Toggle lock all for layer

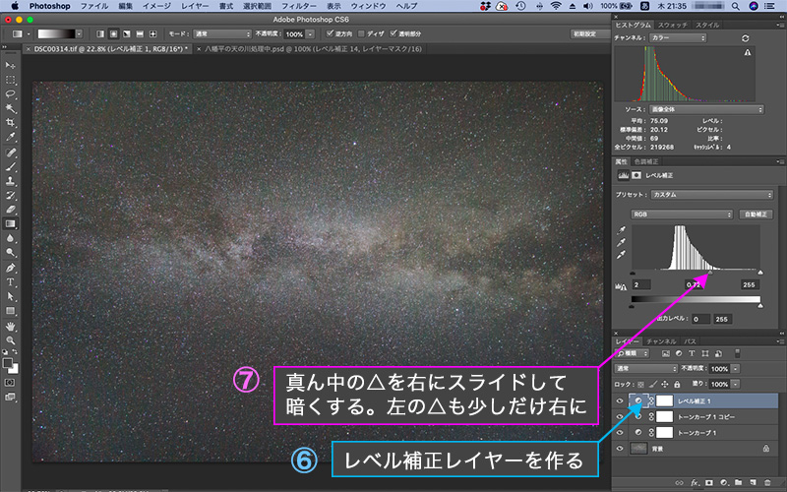point(677,385)
